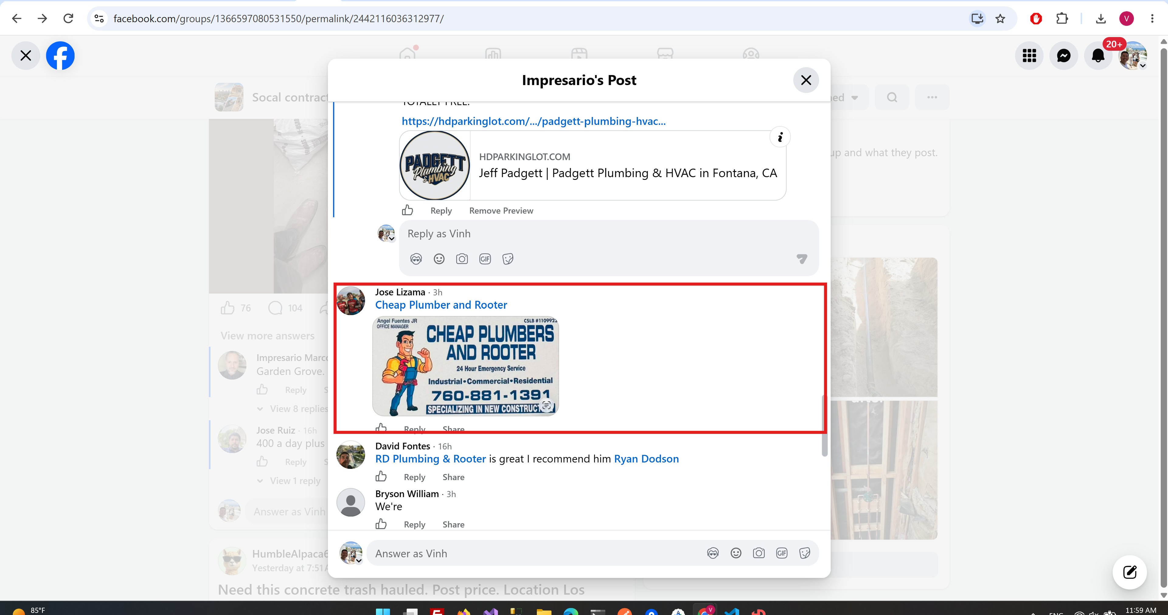Search the group with the magnifier icon

tap(892, 97)
